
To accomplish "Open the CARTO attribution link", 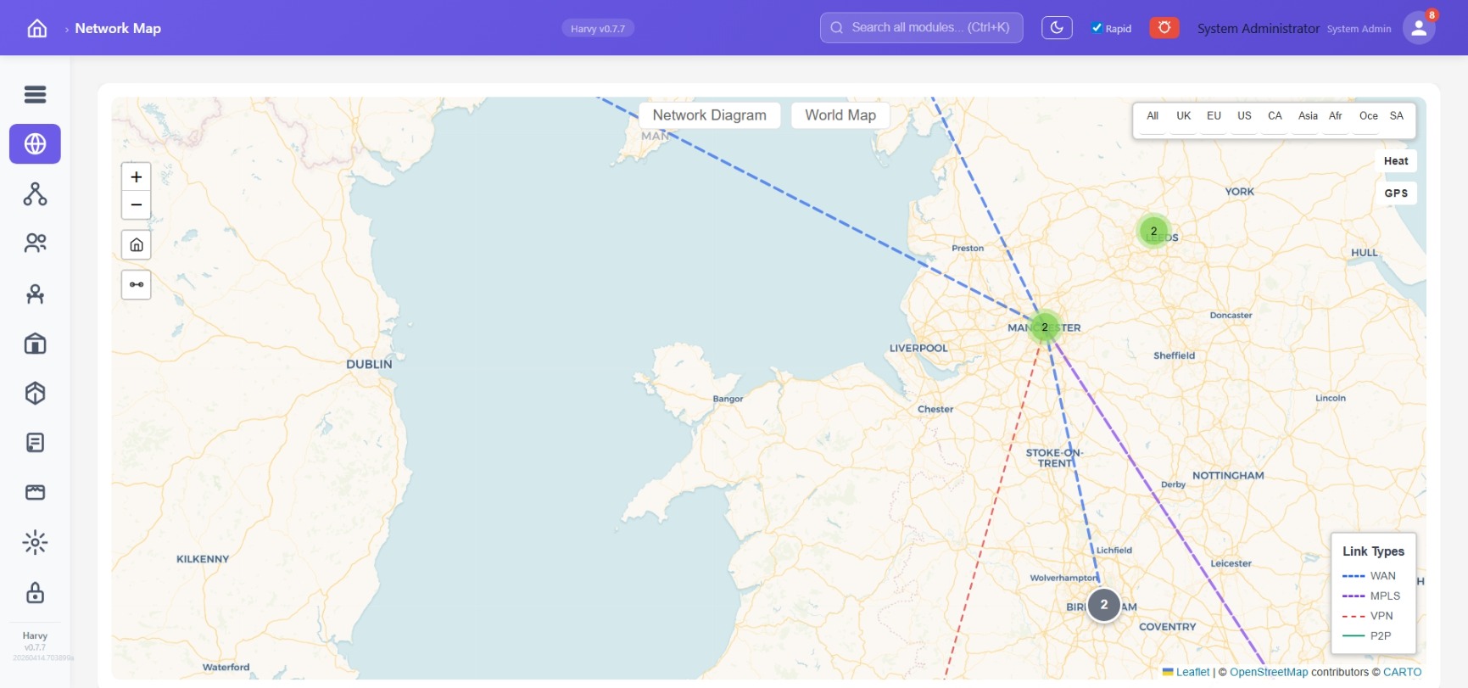I will [1402, 672].
